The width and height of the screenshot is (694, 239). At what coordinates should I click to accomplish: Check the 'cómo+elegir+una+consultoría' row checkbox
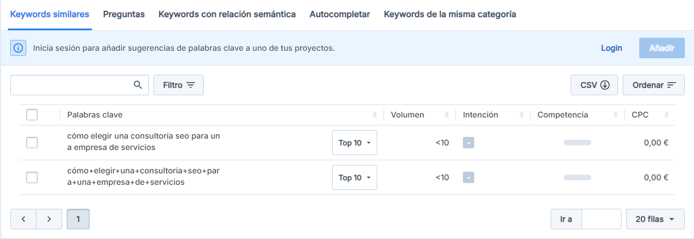click(x=32, y=177)
